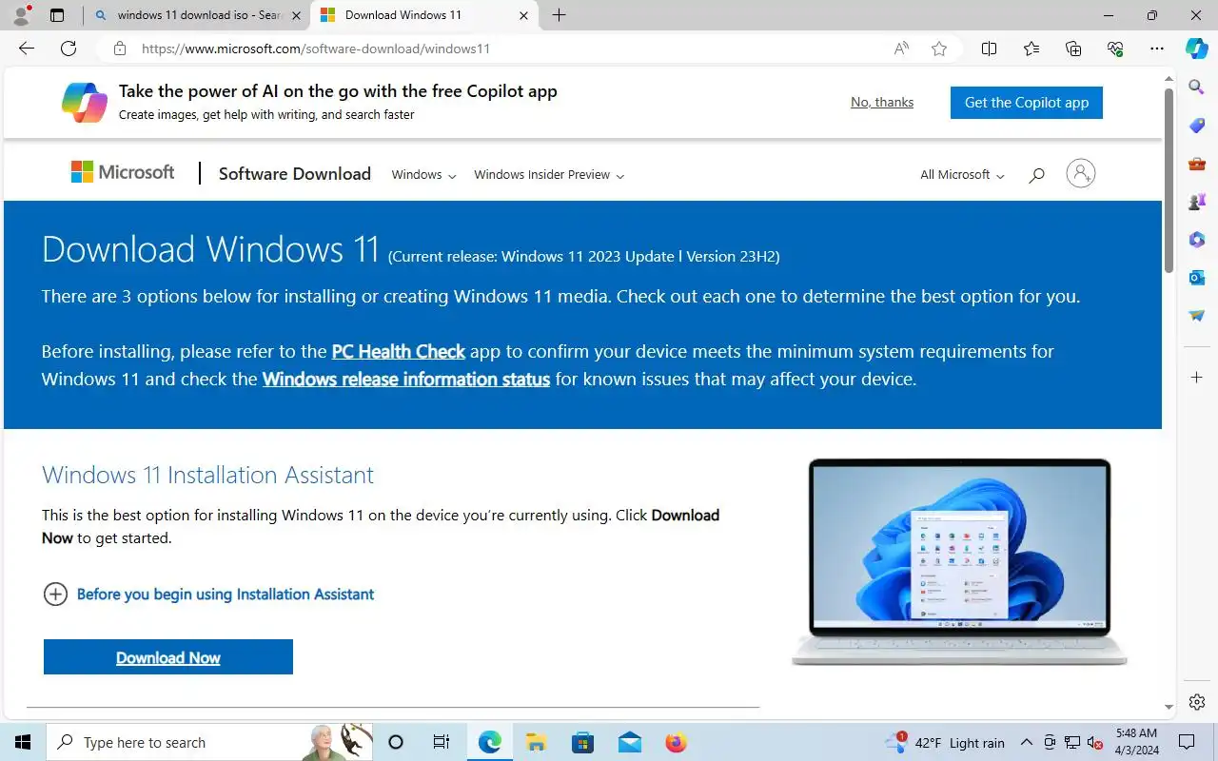Viewport: 1218px width, 761px height.
Task: Open Windows release information status link
Action: (406, 379)
